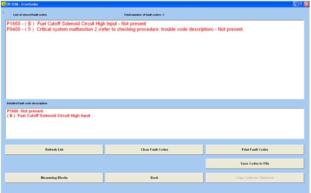Go back with the Back button
This screenshot has width=311, height=193.
(154, 178)
